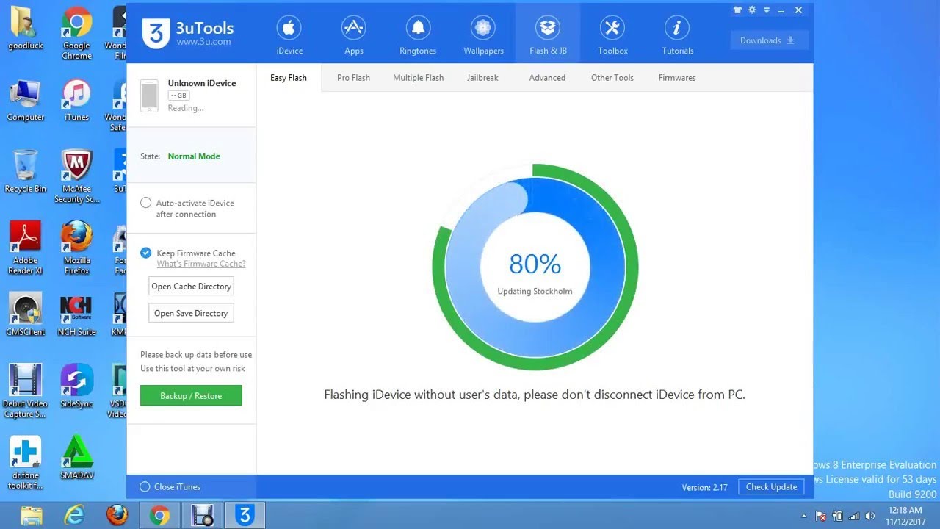940x529 pixels.
Task: Select the Flash & JB section
Action: 548,35
